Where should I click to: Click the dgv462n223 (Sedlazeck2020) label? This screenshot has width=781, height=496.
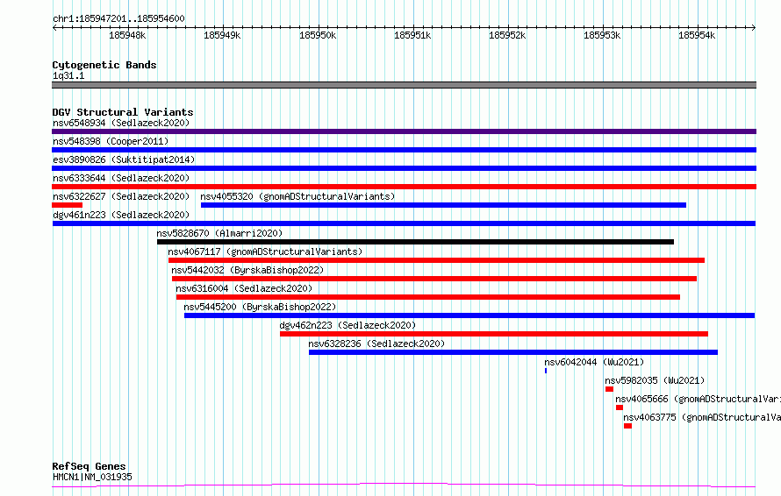pos(348,325)
